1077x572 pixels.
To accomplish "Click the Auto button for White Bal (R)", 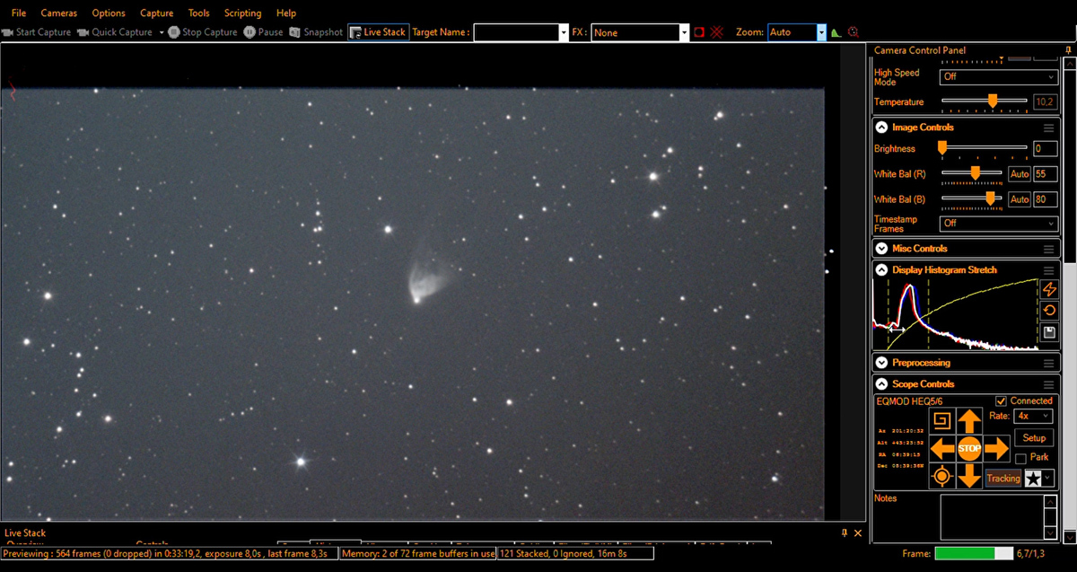I will coord(1020,174).
